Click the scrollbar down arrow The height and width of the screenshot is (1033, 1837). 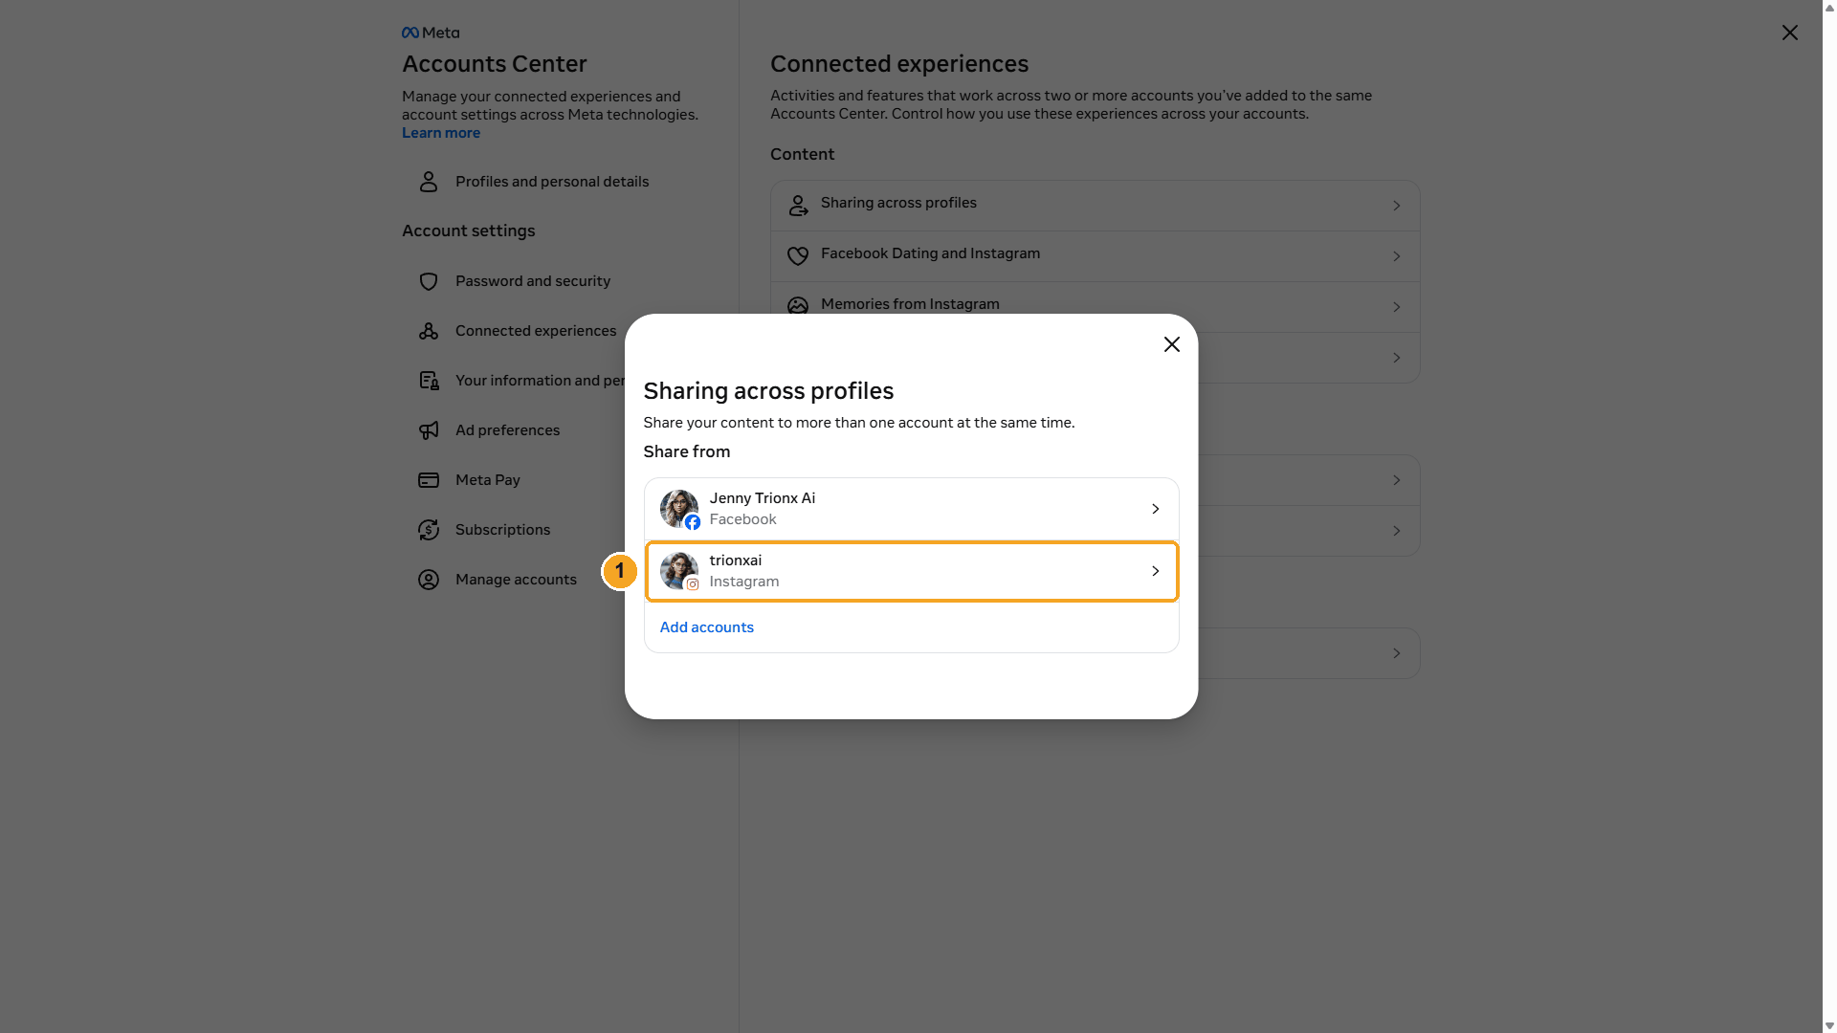pyautogui.click(x=1829, y=1026)
